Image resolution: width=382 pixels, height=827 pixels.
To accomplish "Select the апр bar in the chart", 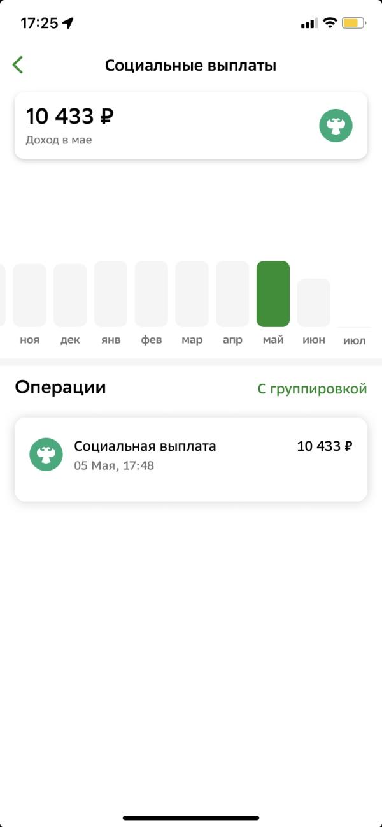I will 232,294.
